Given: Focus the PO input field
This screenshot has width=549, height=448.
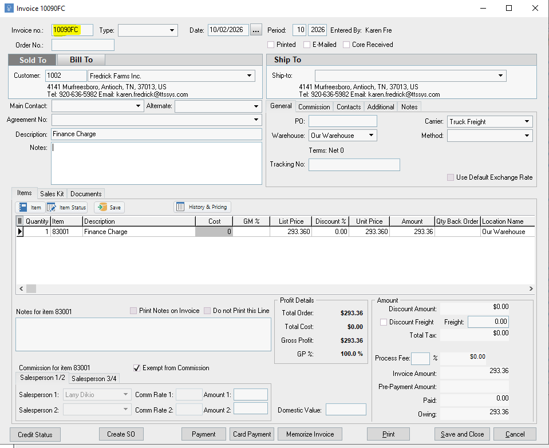Looking at the screenshot, I should pyautogui.click(x=343, y=121).
